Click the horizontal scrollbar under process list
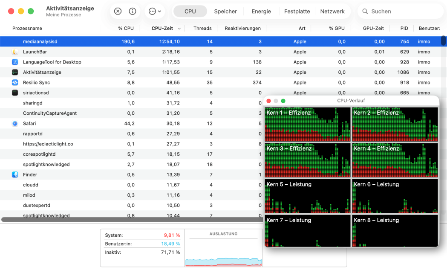Screen dimensions: 447x273 (128, 220)
